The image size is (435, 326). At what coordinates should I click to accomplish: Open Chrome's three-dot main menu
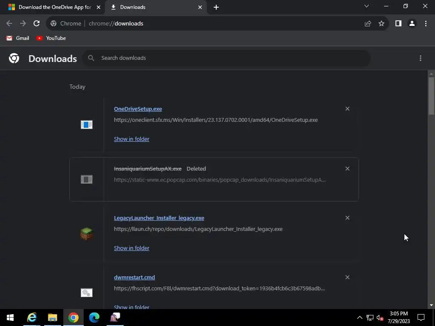coord(426,24)
